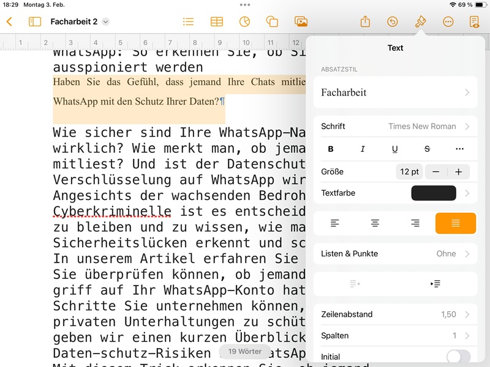Insert a shape from the toolbar
Screen dimensions: 490x367
pyautogui.click(x=272, y=21)
